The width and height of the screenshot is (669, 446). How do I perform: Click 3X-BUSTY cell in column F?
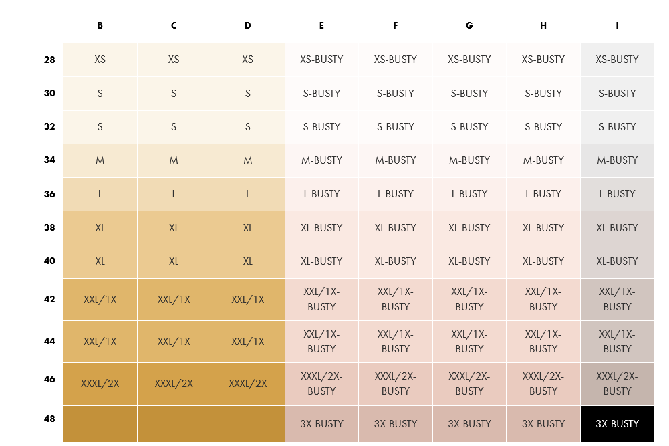[x=396, y=423]
